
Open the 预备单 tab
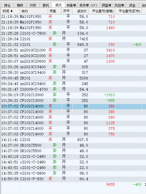(71, 5)
